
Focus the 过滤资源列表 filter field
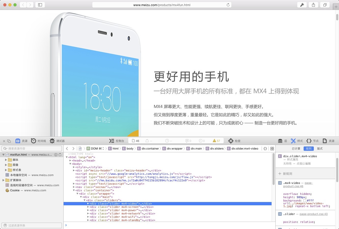pyautogui.click(x=32, y=225)
